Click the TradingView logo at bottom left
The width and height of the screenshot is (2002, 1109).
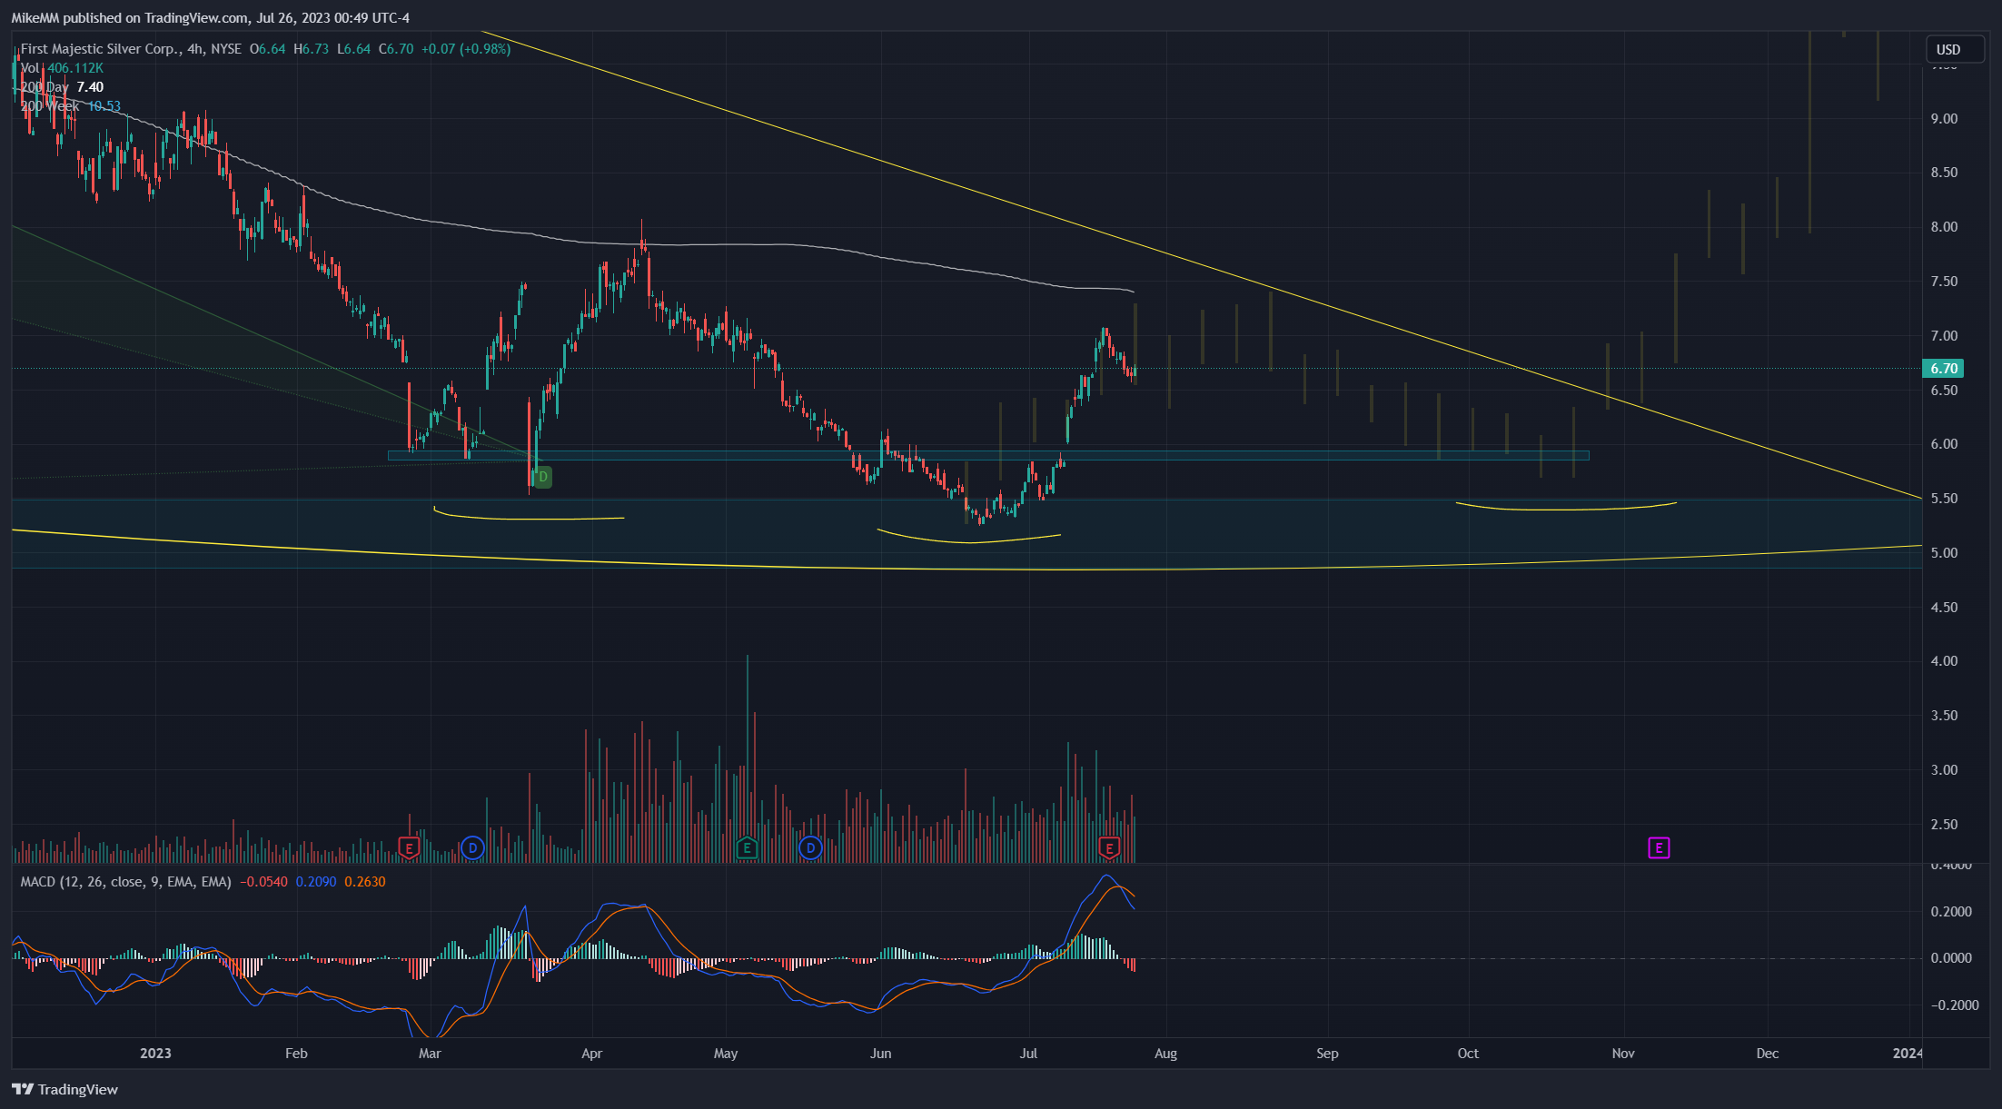pyautogui.click(x=65, y=1089)
